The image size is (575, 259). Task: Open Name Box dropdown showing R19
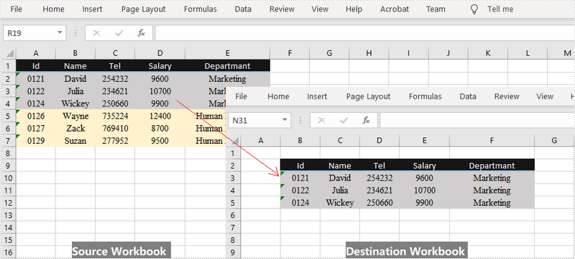[x=60, y=33]
